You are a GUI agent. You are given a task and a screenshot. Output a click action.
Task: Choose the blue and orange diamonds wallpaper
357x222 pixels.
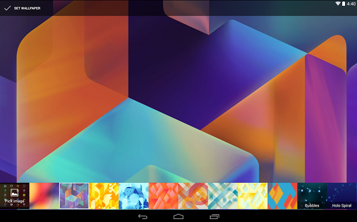click(x=282, y=196)
